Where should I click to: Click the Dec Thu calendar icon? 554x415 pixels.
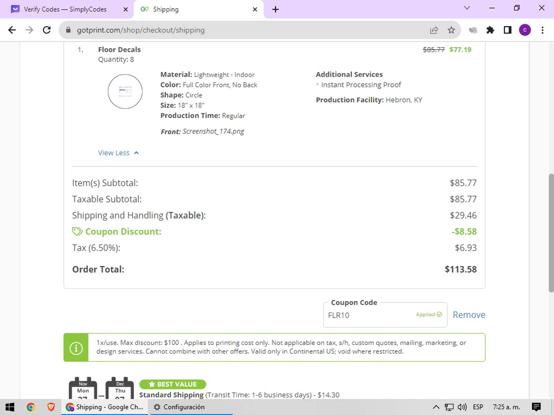pyautogui.click(x=120, y=388)
